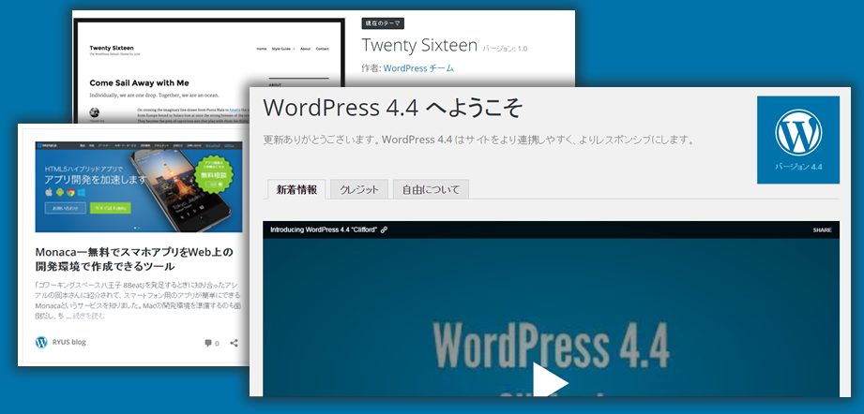This screenshot has height=414, width=864.
Task: Click the Apple icon in Monaca banner
Action: [49, 192]
